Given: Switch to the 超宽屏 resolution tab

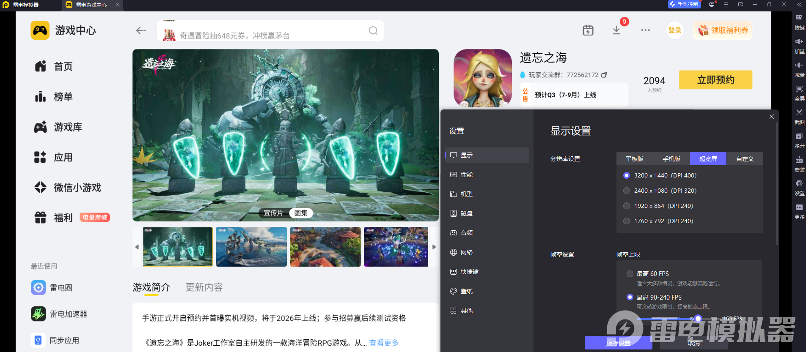Looking at the screenshot, I should point(708,158).
